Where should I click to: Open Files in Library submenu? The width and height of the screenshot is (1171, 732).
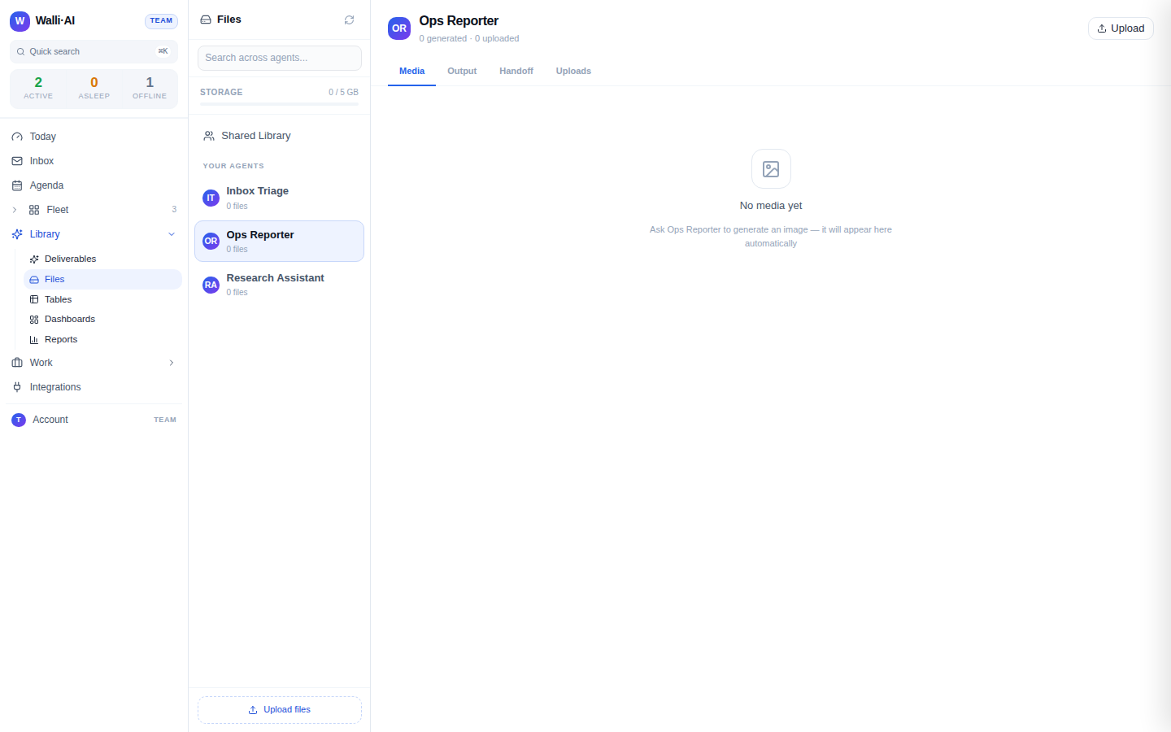(102, 279)
